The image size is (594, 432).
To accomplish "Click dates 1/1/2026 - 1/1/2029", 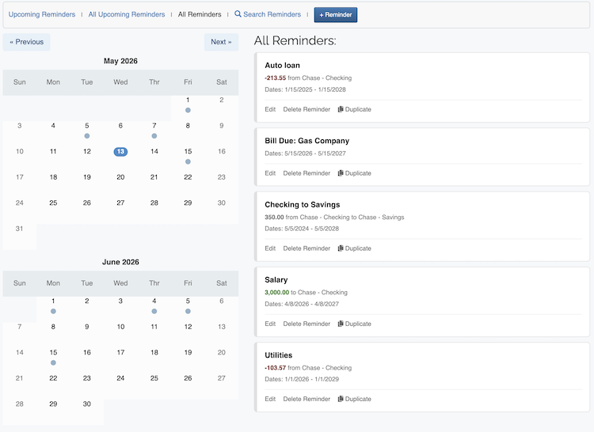I will point(302,379).
